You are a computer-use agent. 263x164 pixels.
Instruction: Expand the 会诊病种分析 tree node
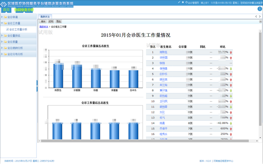coord(2,48)
